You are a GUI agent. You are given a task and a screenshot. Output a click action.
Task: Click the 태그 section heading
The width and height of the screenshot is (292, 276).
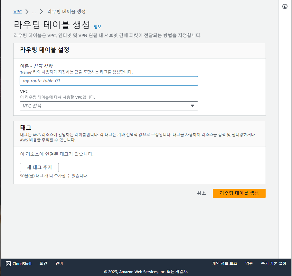tap(26, 128)
